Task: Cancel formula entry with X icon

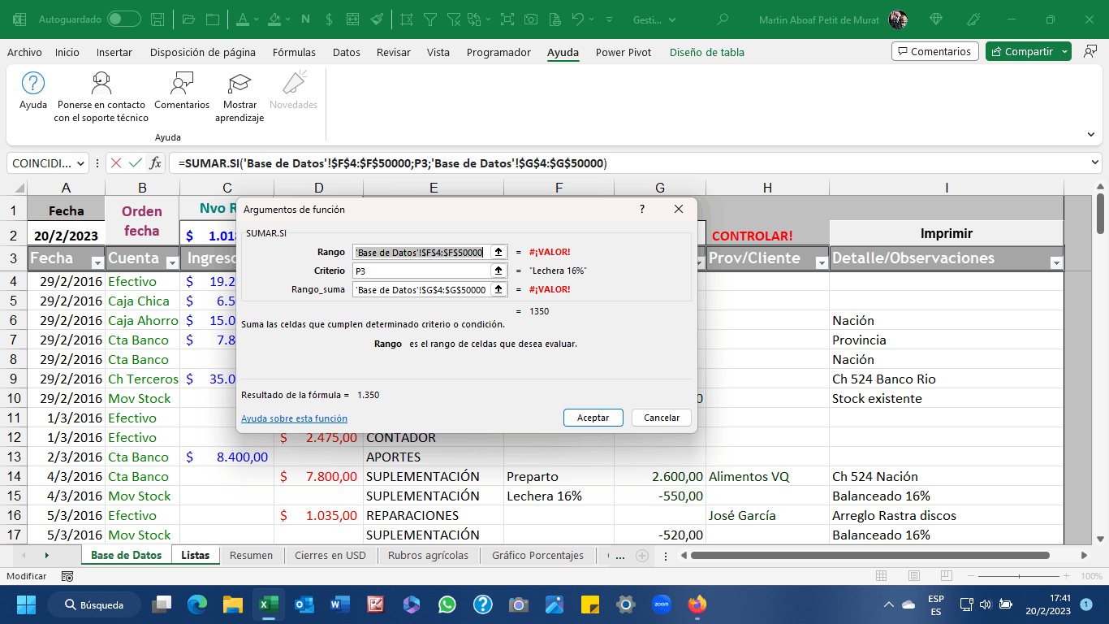Action: pyautogui.click(x=116, y=163)
